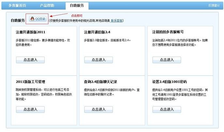Open the 反馈建议 link at top right
The height and width of the screenshot is (132, 224).
(x=214, y=6)
